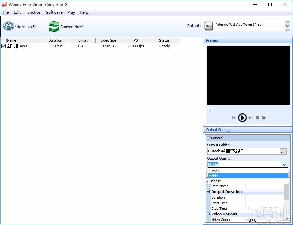The width and height of the screenshot is (293, 225).
Task: Open the Nitendo WII AVI output format dropdown
Action: pos(287,26)
